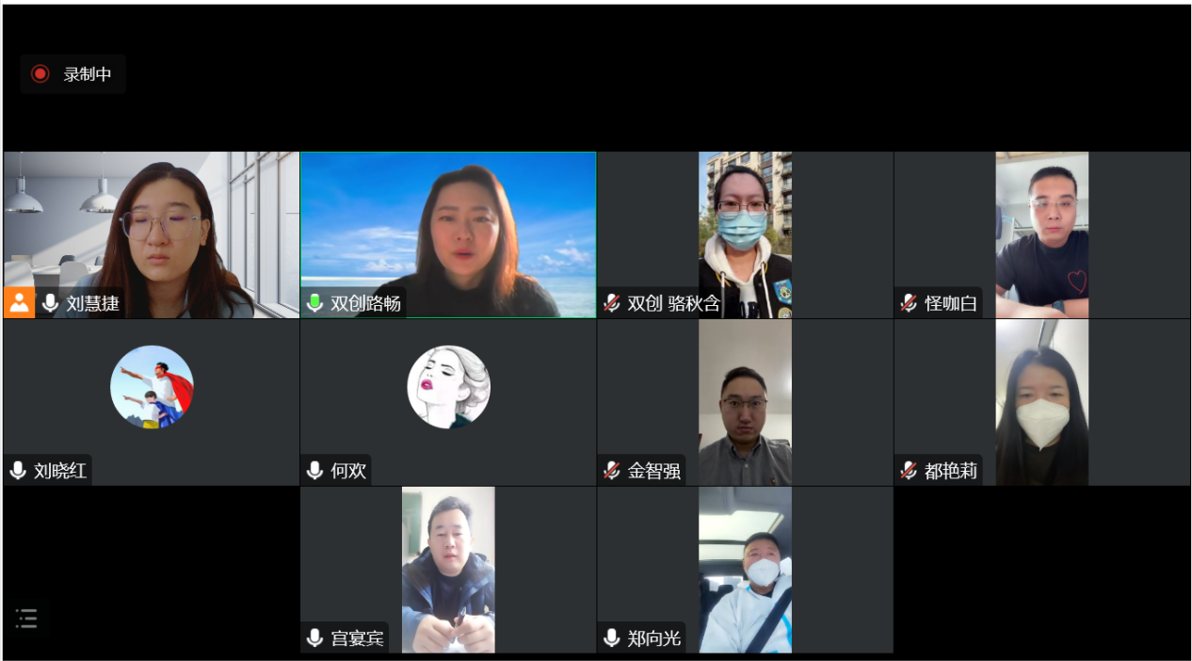The image size is (1192, 661).
Task: Click the microphone icon next to 刘慧捷
Action: (50, 303)
